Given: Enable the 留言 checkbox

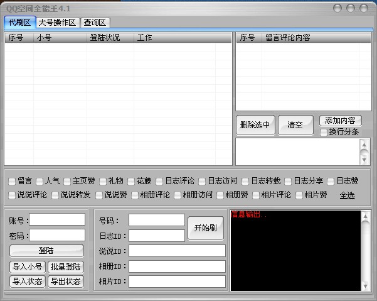Looking at the screenshot, I should point(12,181).
